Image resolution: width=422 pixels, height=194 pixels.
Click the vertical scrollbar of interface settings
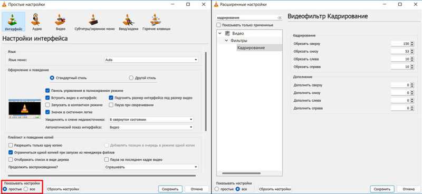[206, 92]
